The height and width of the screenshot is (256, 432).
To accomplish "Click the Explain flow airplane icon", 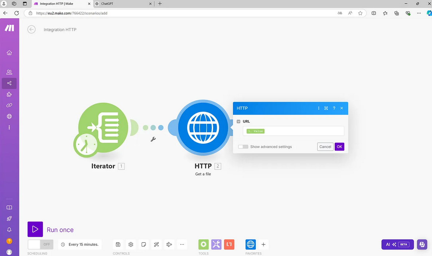I will [x=169, y=244].
